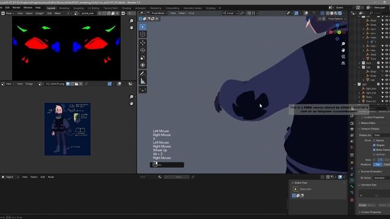Click blue Z axis on navigation gizmo
This screenshot has width=390, height=219.
(337, 26)
